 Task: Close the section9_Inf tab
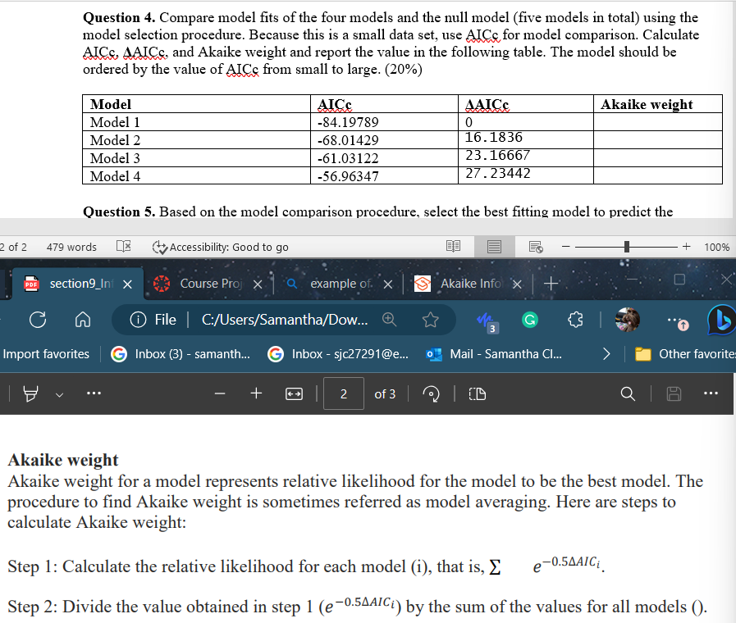click(127, 284)
